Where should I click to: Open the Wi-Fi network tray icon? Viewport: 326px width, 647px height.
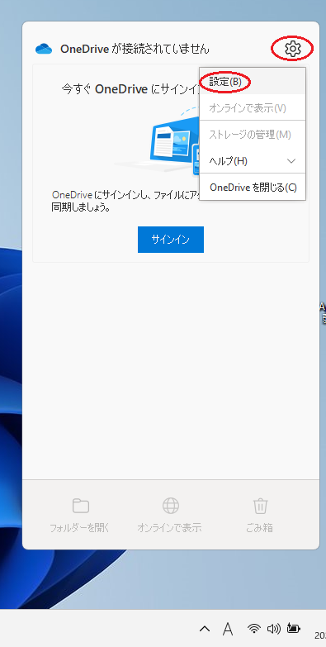254,629
